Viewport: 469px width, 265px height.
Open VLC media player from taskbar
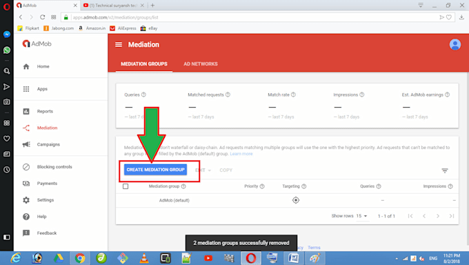point(144,258)
